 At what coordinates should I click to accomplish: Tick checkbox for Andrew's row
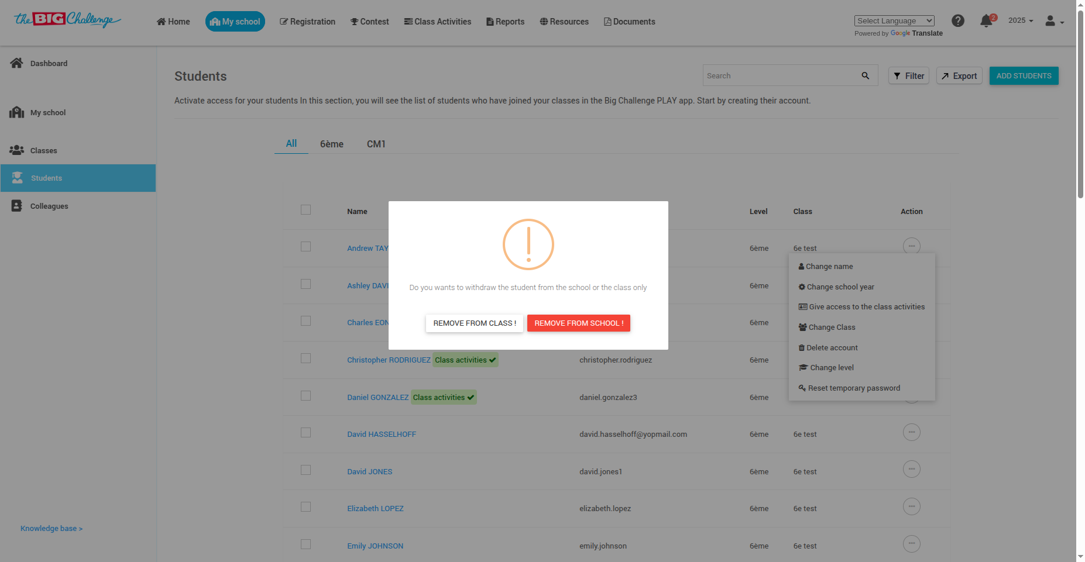tap(305, 246)
